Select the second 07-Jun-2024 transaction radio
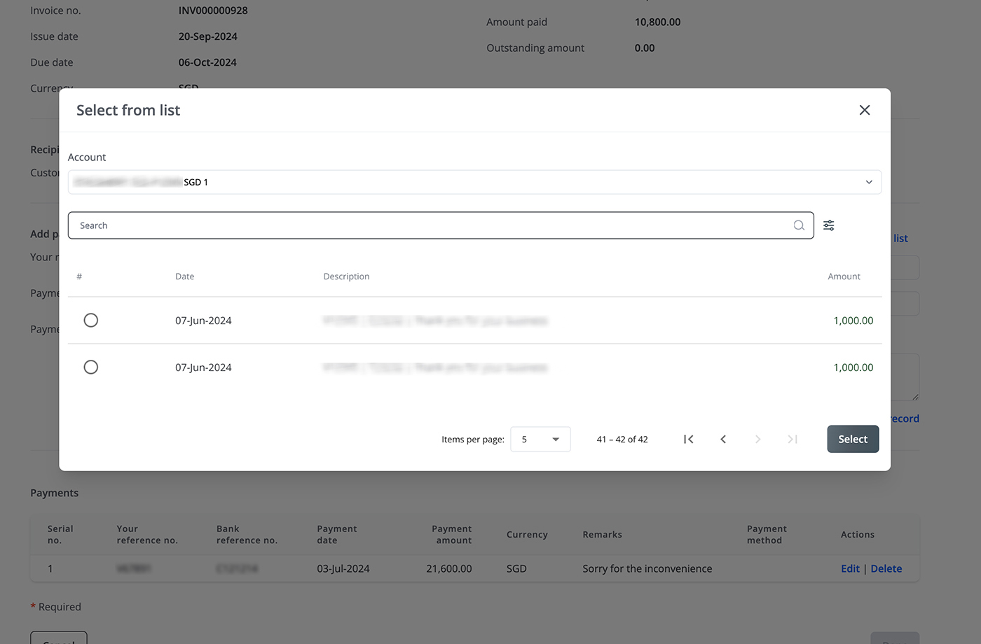Image resolution: width=981 pixels, height=644 pixels. (91, 367)
